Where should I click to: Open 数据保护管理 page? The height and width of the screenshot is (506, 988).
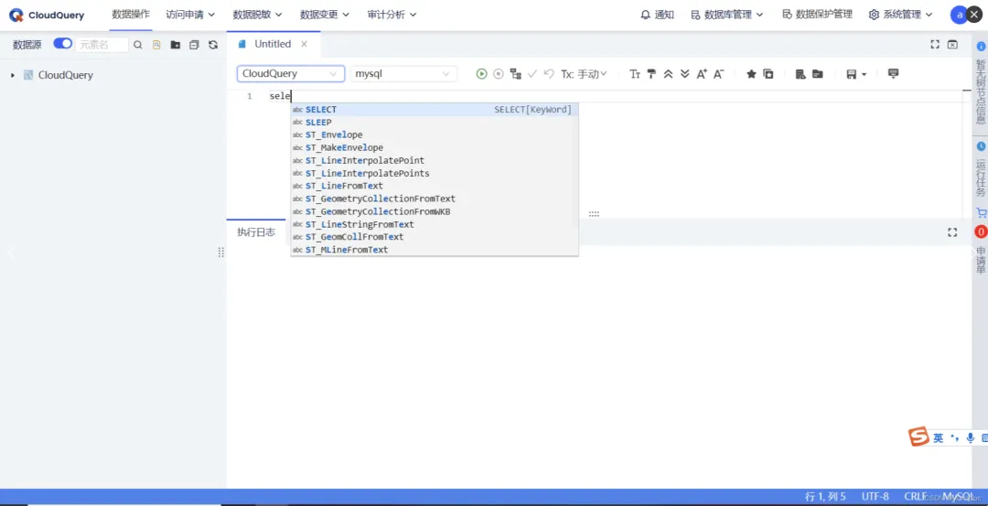(x=817, y=14)
